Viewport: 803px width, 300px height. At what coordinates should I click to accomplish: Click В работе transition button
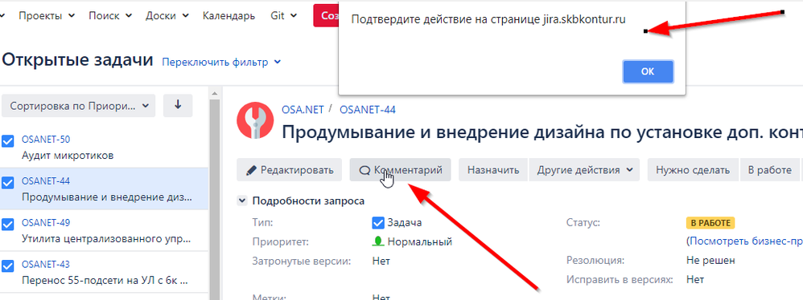tap(769, 170)
